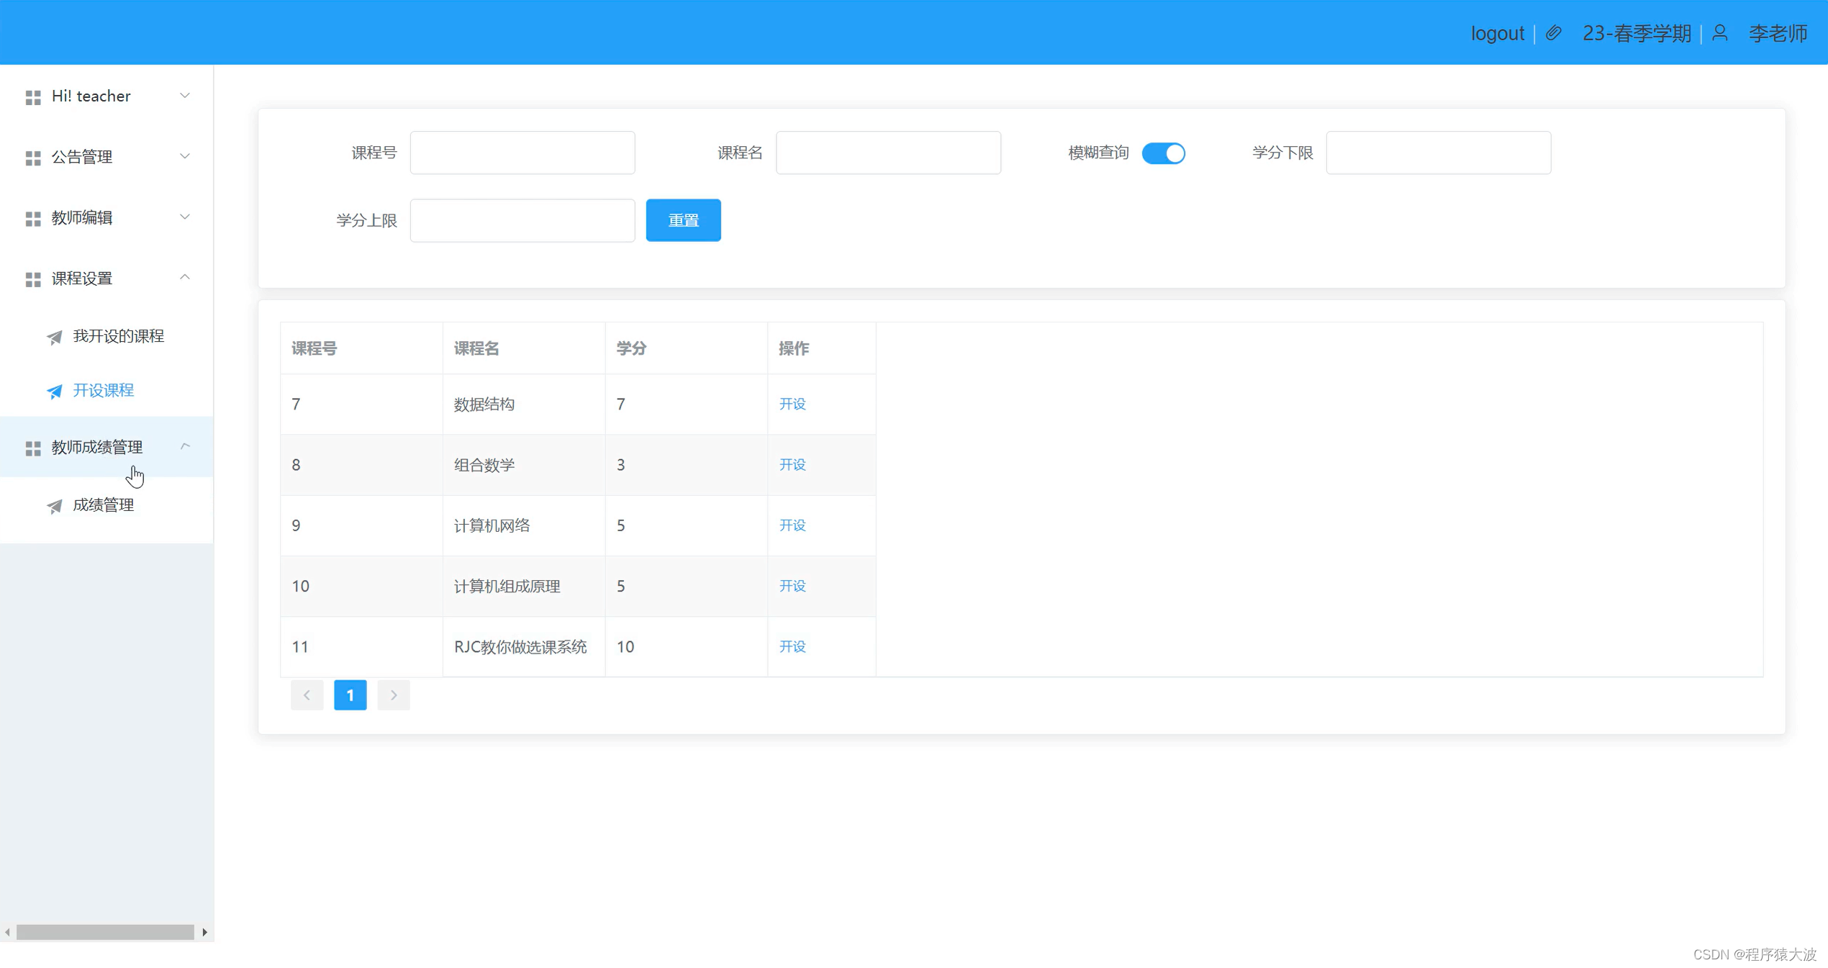1828x968 pixels.
Task: Click the paper plane icon beside 开设课程
Action: pyautogui.click(x=54, y=392)
